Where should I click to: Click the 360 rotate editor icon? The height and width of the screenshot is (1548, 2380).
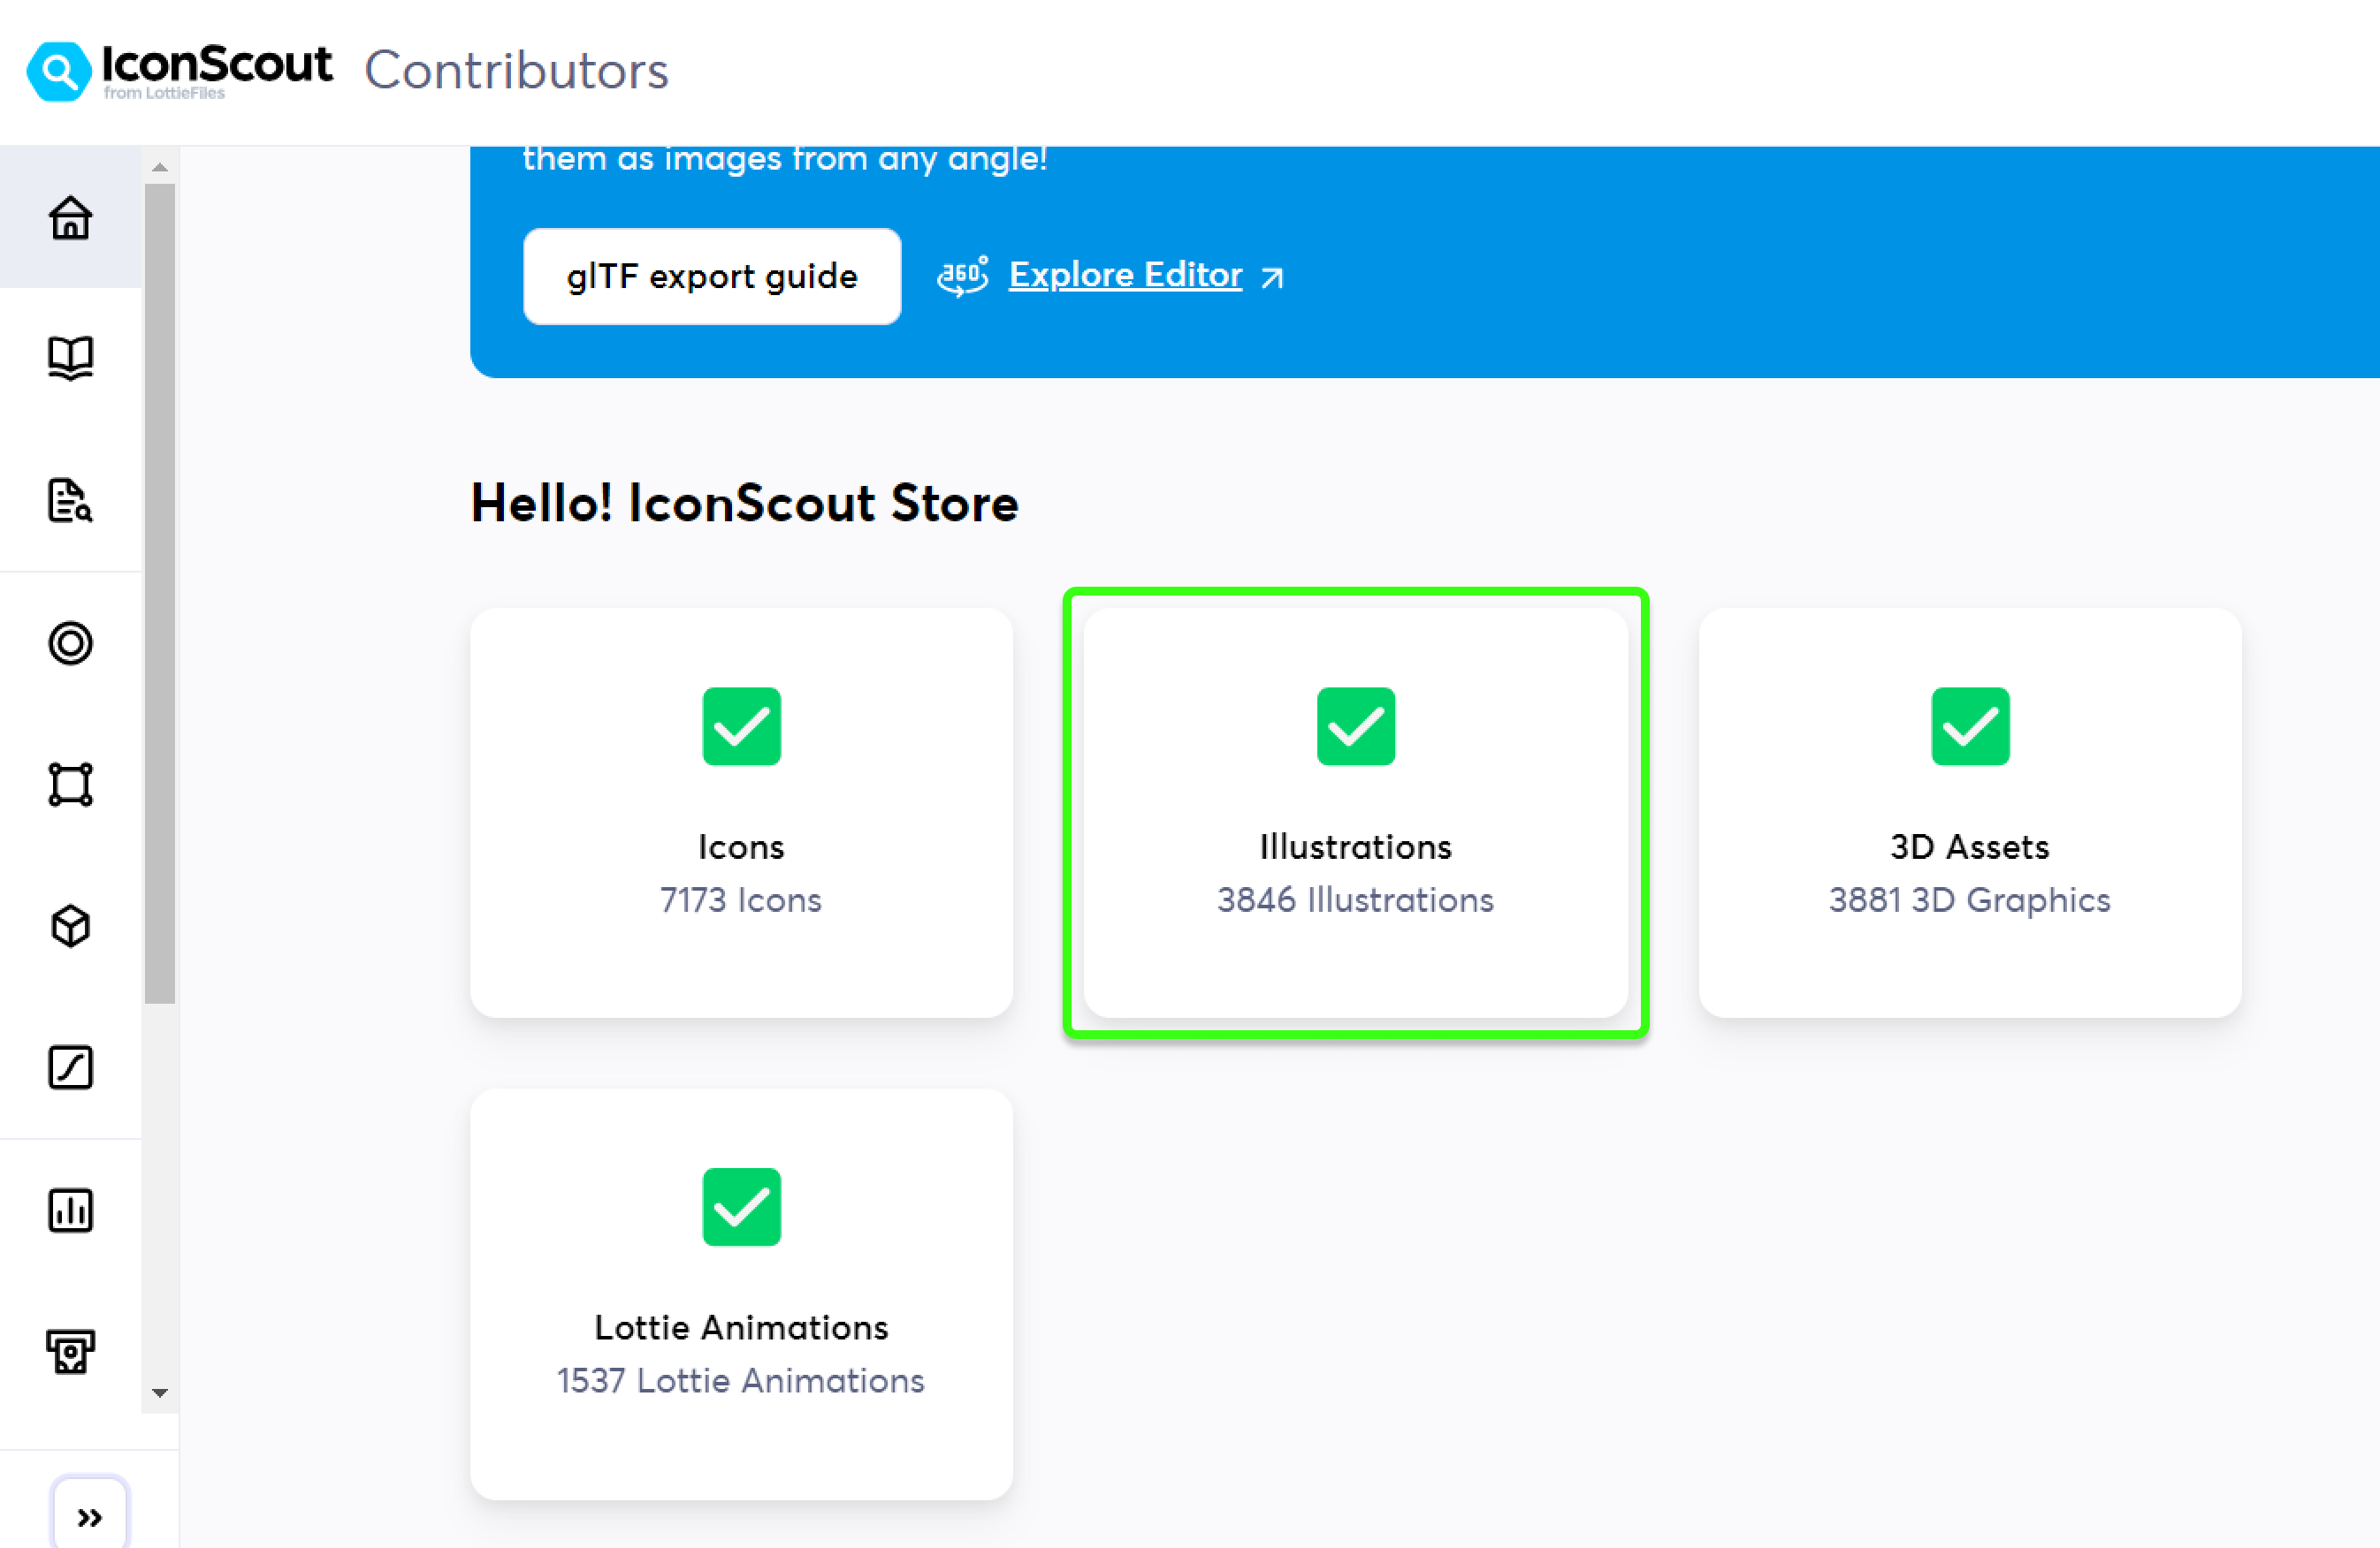[x=962, y=276]
